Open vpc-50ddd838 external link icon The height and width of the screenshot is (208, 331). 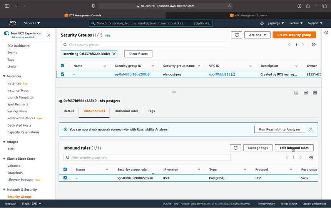(x=233, y=74)
